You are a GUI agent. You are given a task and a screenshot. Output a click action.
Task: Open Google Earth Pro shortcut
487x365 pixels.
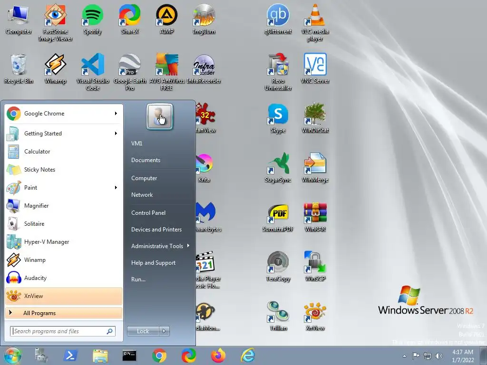click(129, 72)
